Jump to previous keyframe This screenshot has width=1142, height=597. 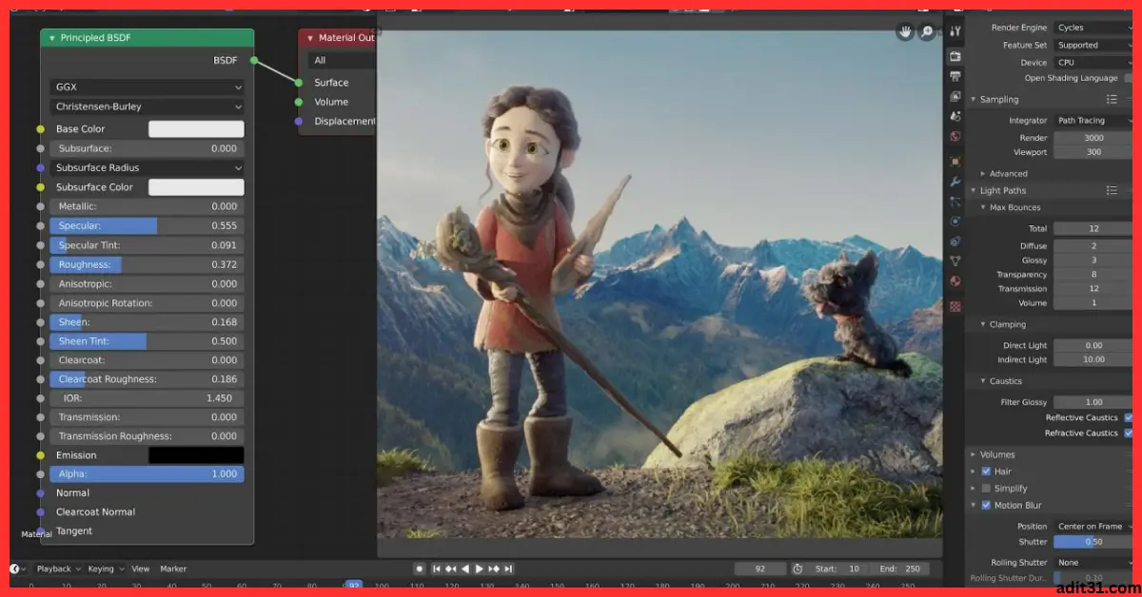coord(451,568)
